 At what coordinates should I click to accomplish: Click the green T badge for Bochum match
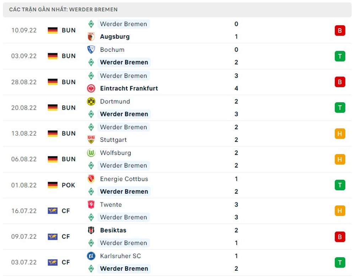(x=340, y=56)
